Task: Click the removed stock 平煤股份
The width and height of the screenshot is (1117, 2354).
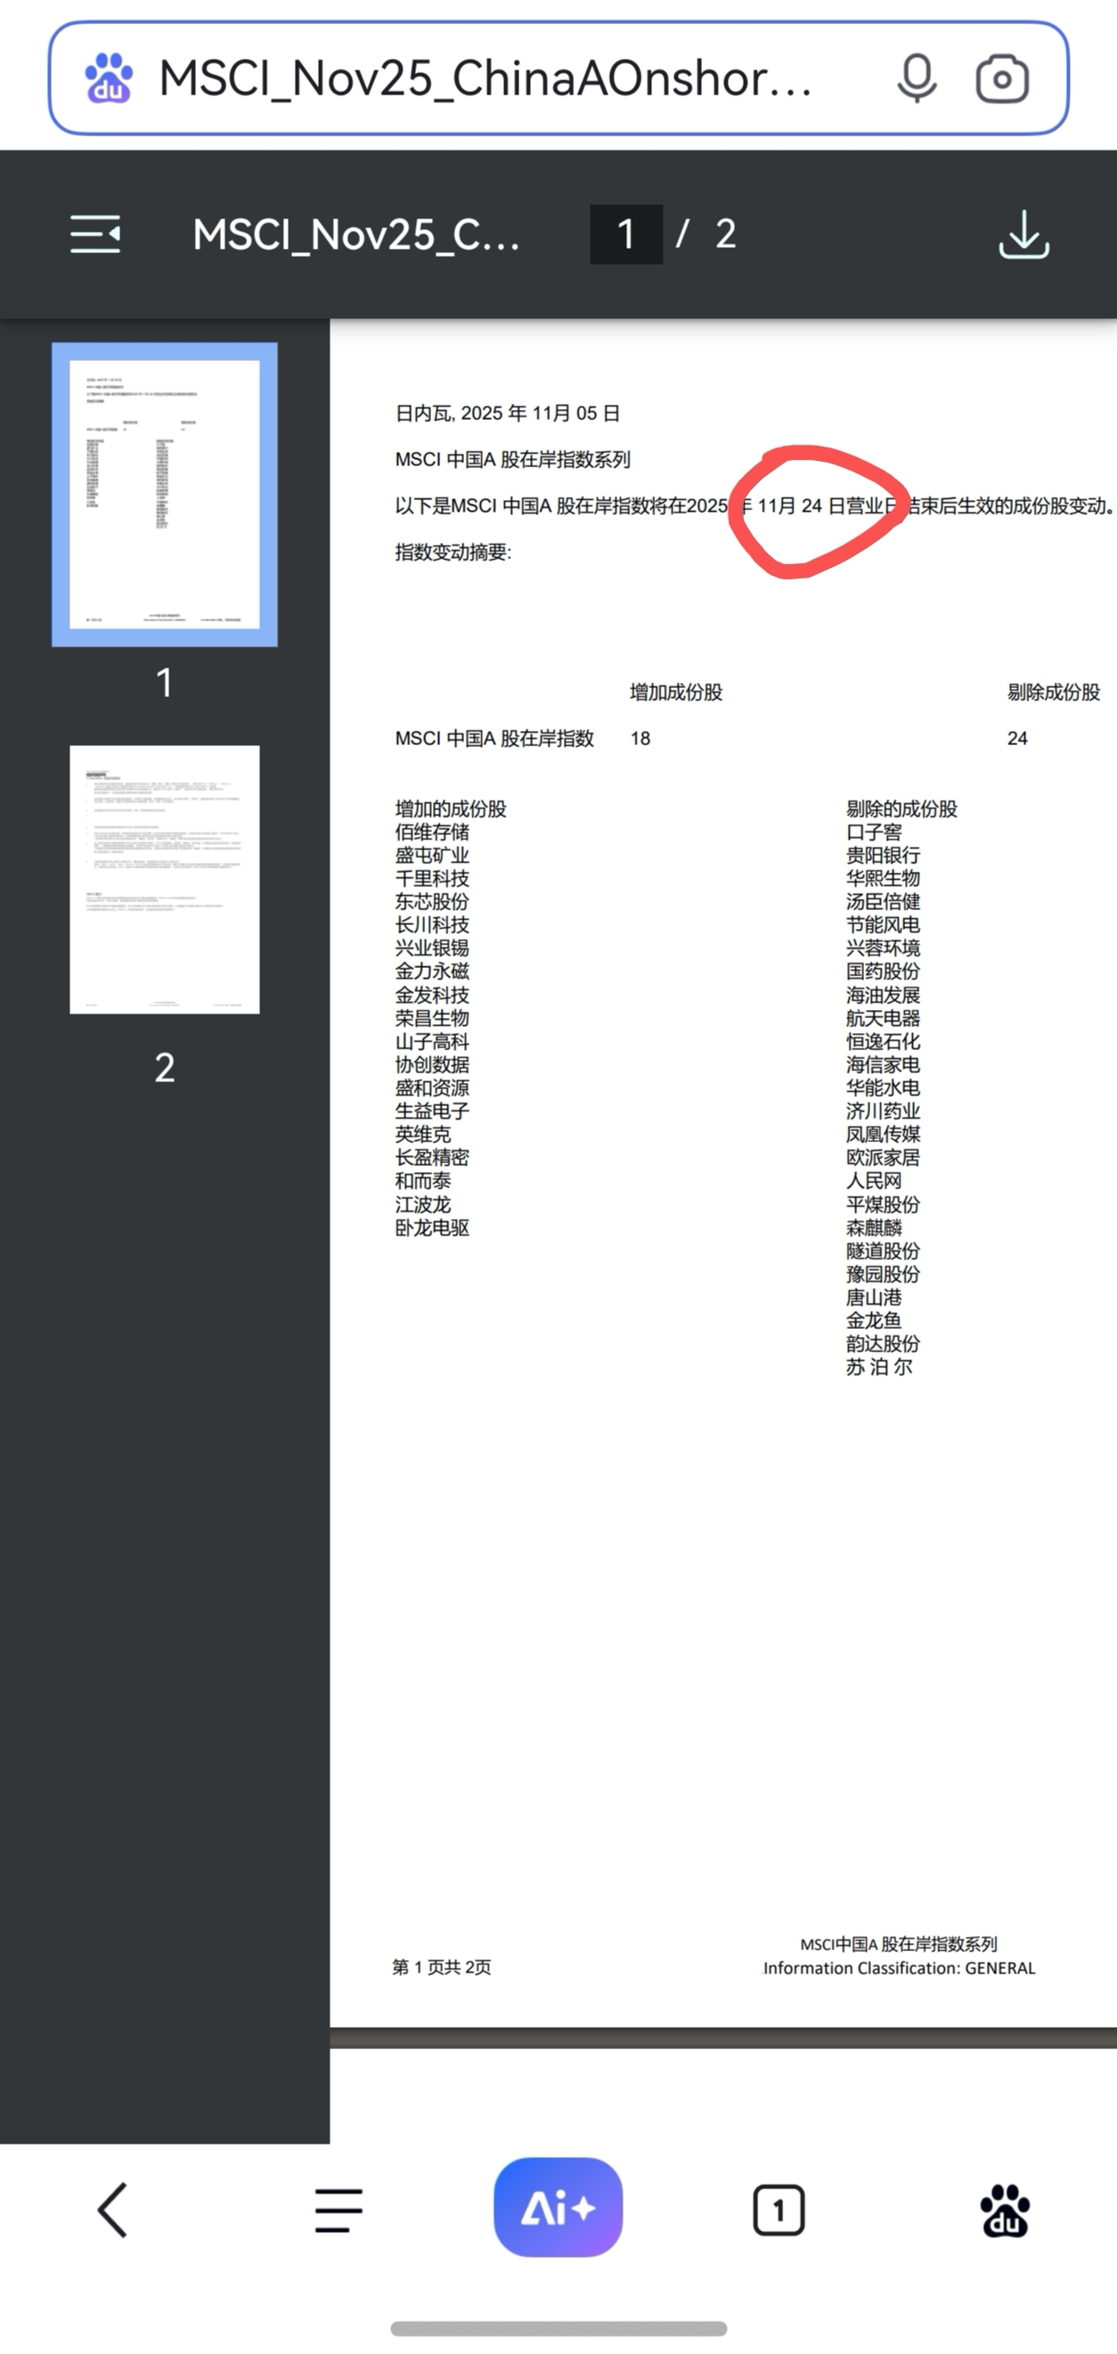Action: 884,1204
